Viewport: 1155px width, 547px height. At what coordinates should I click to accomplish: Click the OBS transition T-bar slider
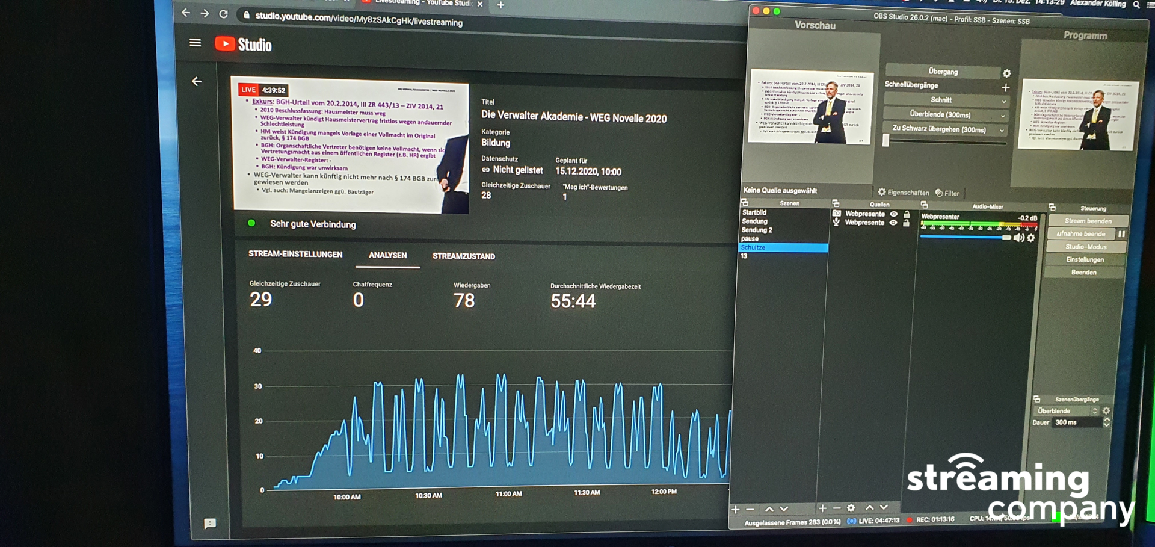coord(885,140)
